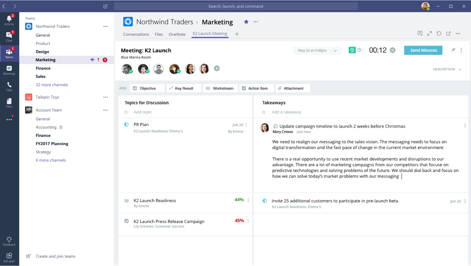Add an Action Item
The width and height of the screenshot is (471, 266).
pos(256,88)
